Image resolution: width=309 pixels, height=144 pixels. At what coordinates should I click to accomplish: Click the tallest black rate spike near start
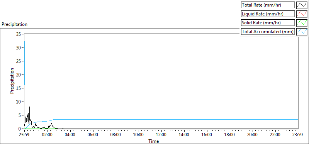click(30, 107)
